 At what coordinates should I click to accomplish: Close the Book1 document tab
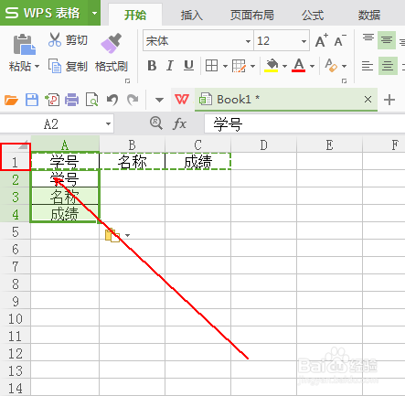coord(368,100)
